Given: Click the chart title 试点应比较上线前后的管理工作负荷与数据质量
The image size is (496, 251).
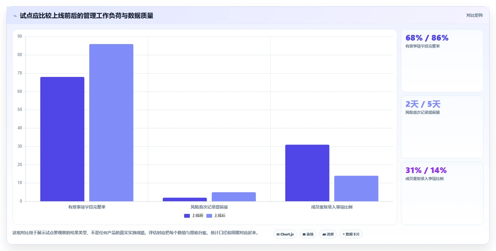Looking at the screenshot, I should coord(86,16).
